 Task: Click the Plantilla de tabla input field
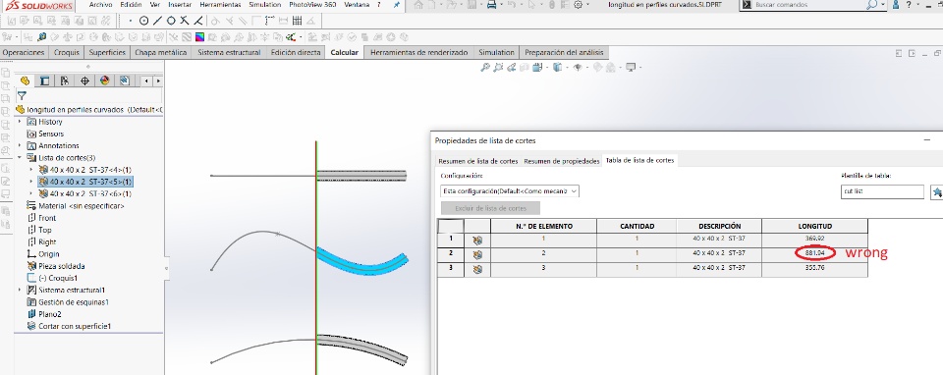click(x=882, y=191)
